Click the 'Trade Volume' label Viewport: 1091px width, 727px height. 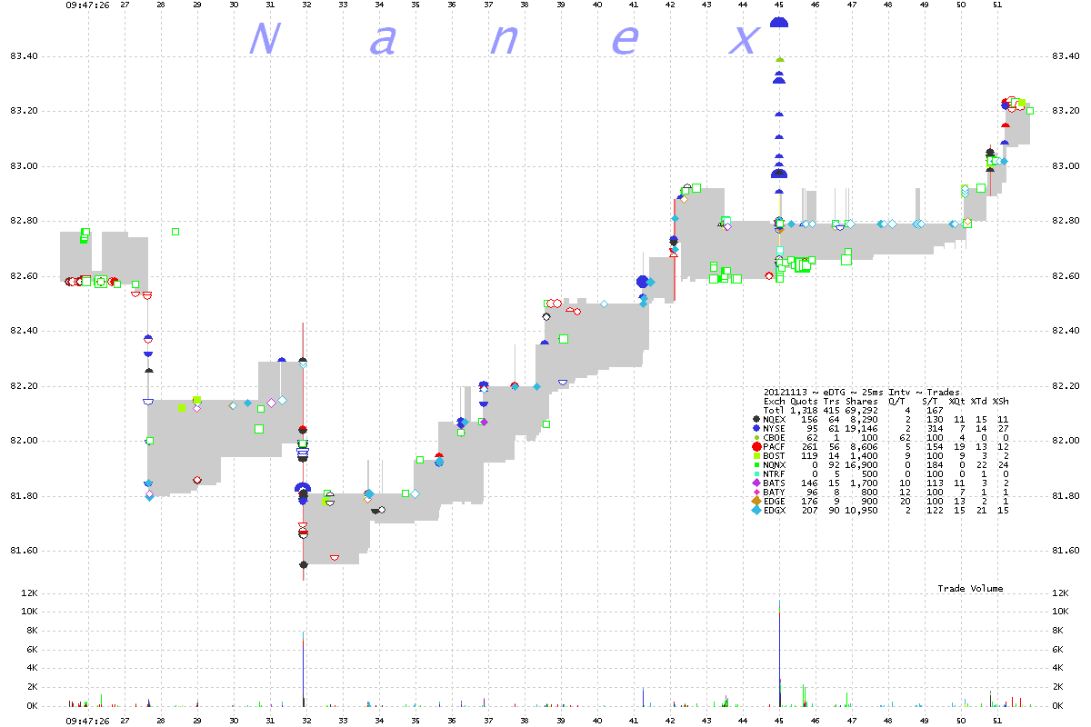pos(971,589)
